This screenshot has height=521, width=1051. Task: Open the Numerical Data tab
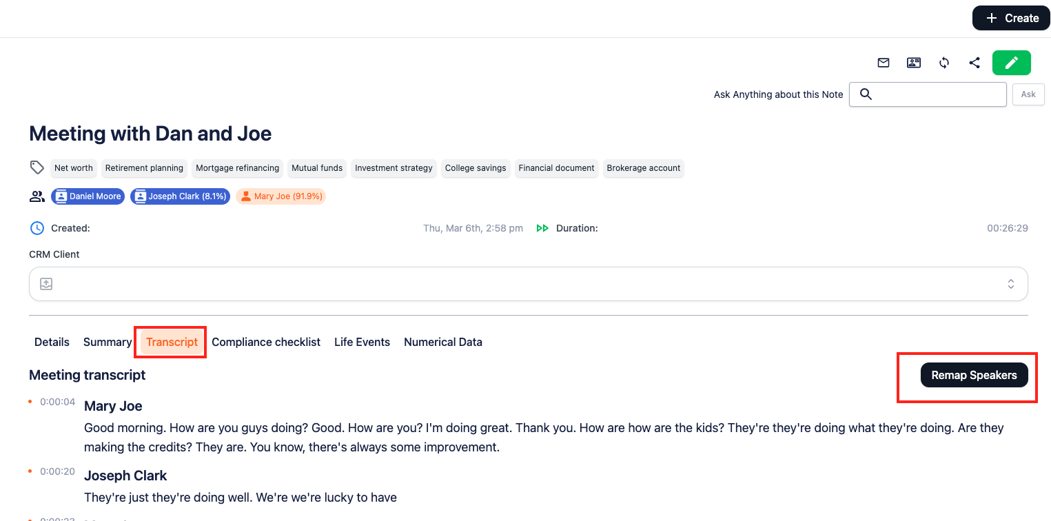click(443, 342)
